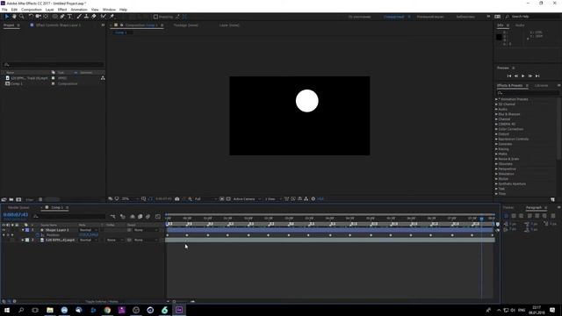Click the Draft 3D icon in timeline
Viewport: 562px width, 316px height.
pos(123,217)
